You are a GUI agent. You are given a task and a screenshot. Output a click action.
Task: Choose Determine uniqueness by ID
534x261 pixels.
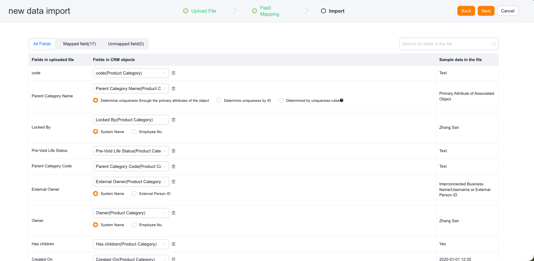219,100
